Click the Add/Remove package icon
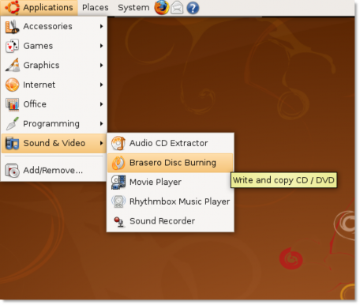Viewport: 360px width, 305px height. point(12,171)
